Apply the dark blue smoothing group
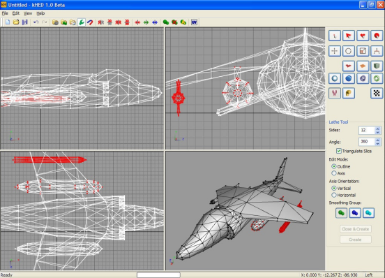385x278 pixels. tap(355, 213)
